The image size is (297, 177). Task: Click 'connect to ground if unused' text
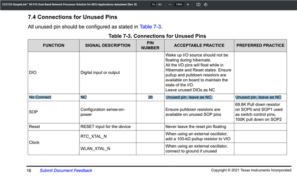click(x=191, y=151)
